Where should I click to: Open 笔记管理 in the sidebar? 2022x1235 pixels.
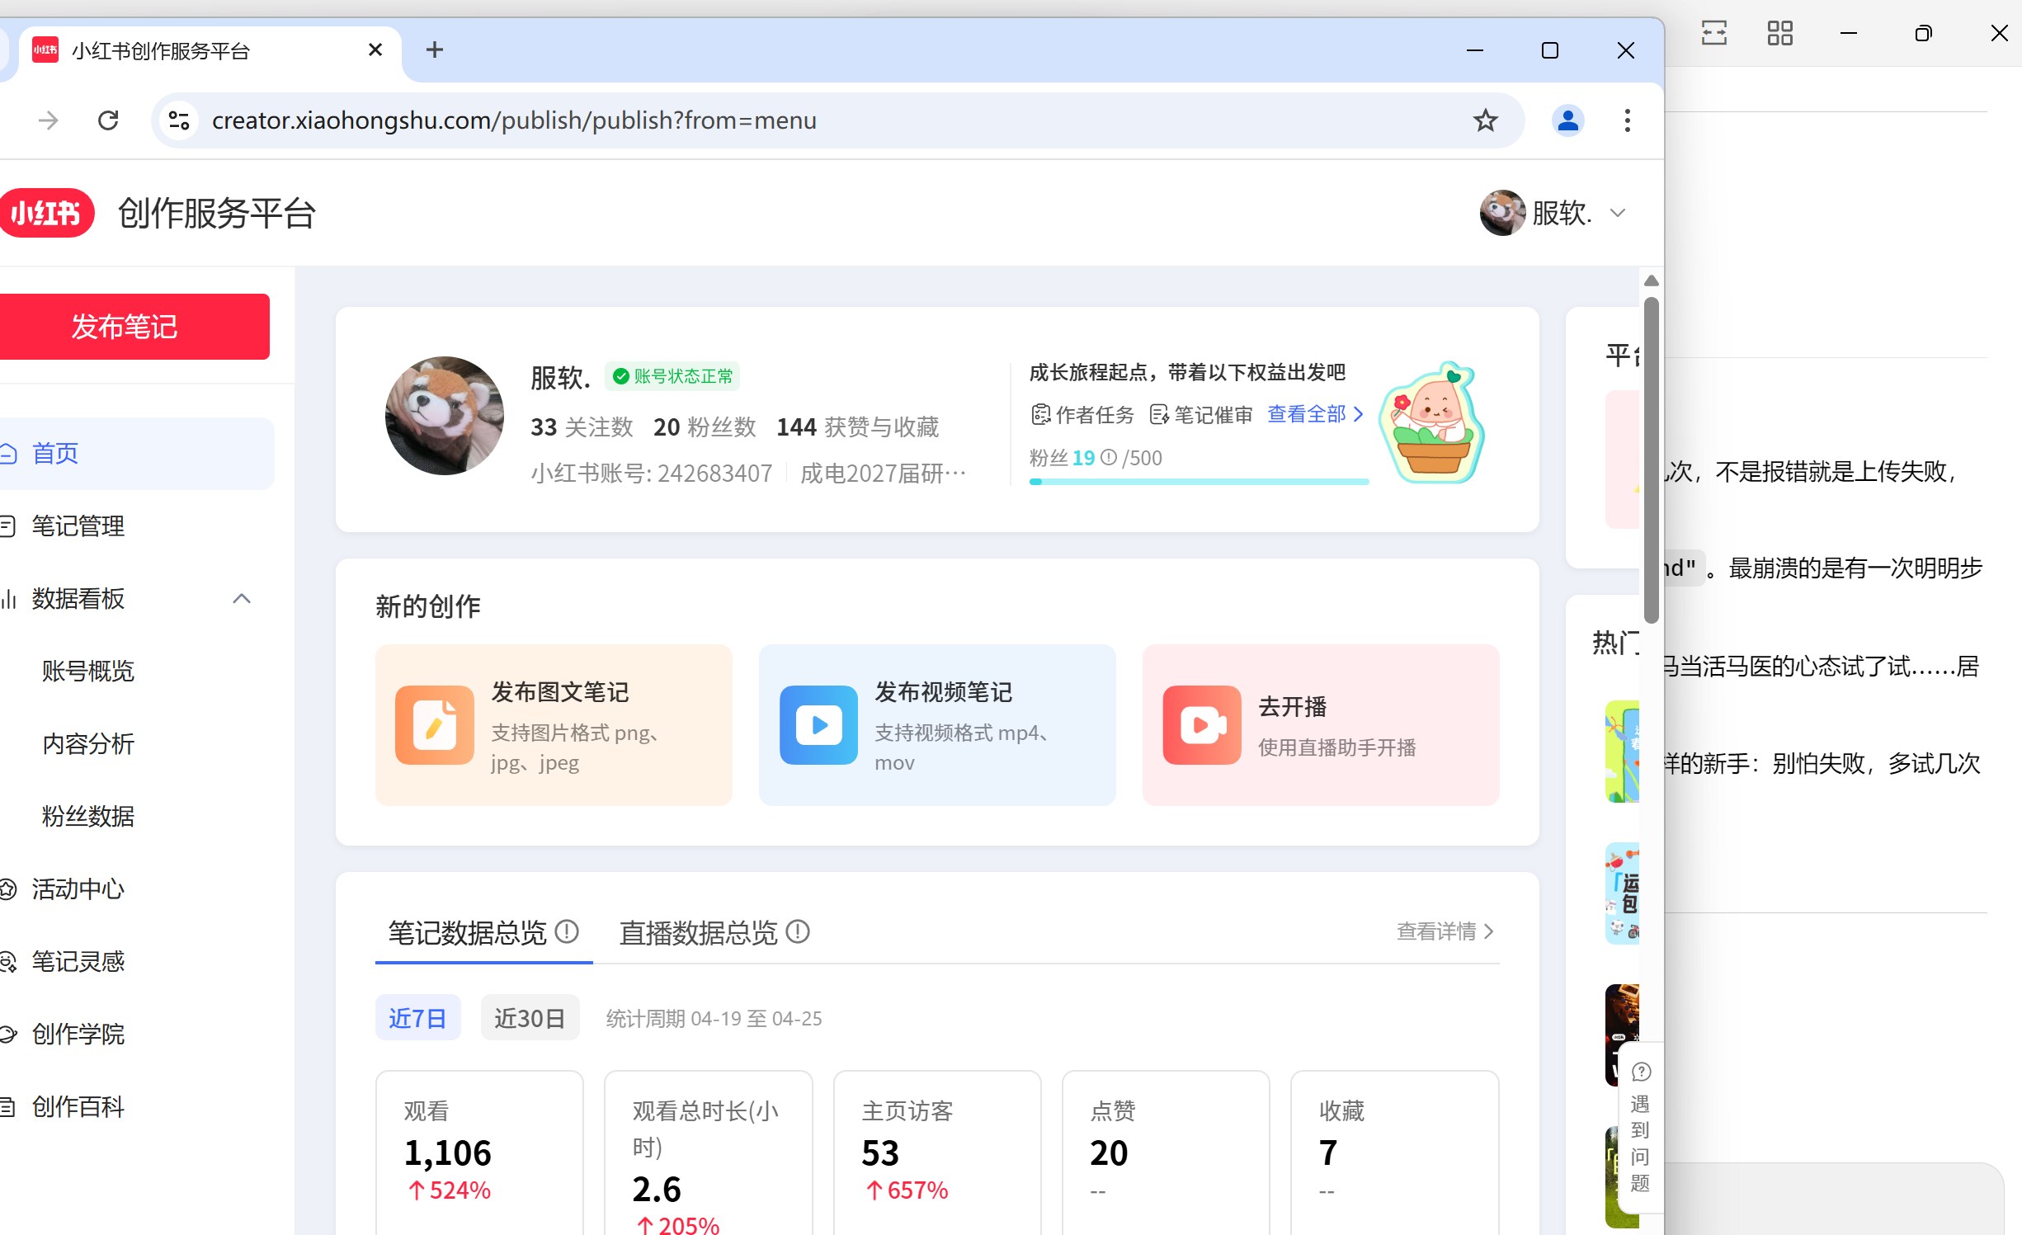(x=78, y=526)
